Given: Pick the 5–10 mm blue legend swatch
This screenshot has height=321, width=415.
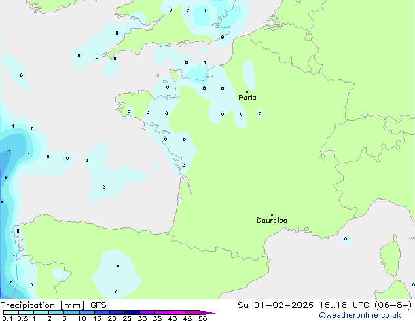Looking at the screenshot, I should (72, 312).
